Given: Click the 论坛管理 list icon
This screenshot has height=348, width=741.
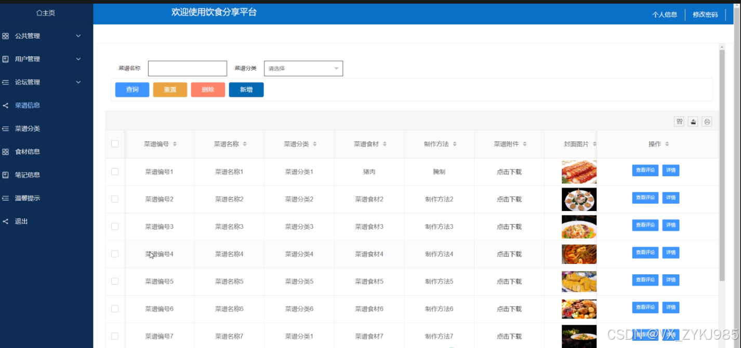Looking at the screenshot, I should [5, 82].
